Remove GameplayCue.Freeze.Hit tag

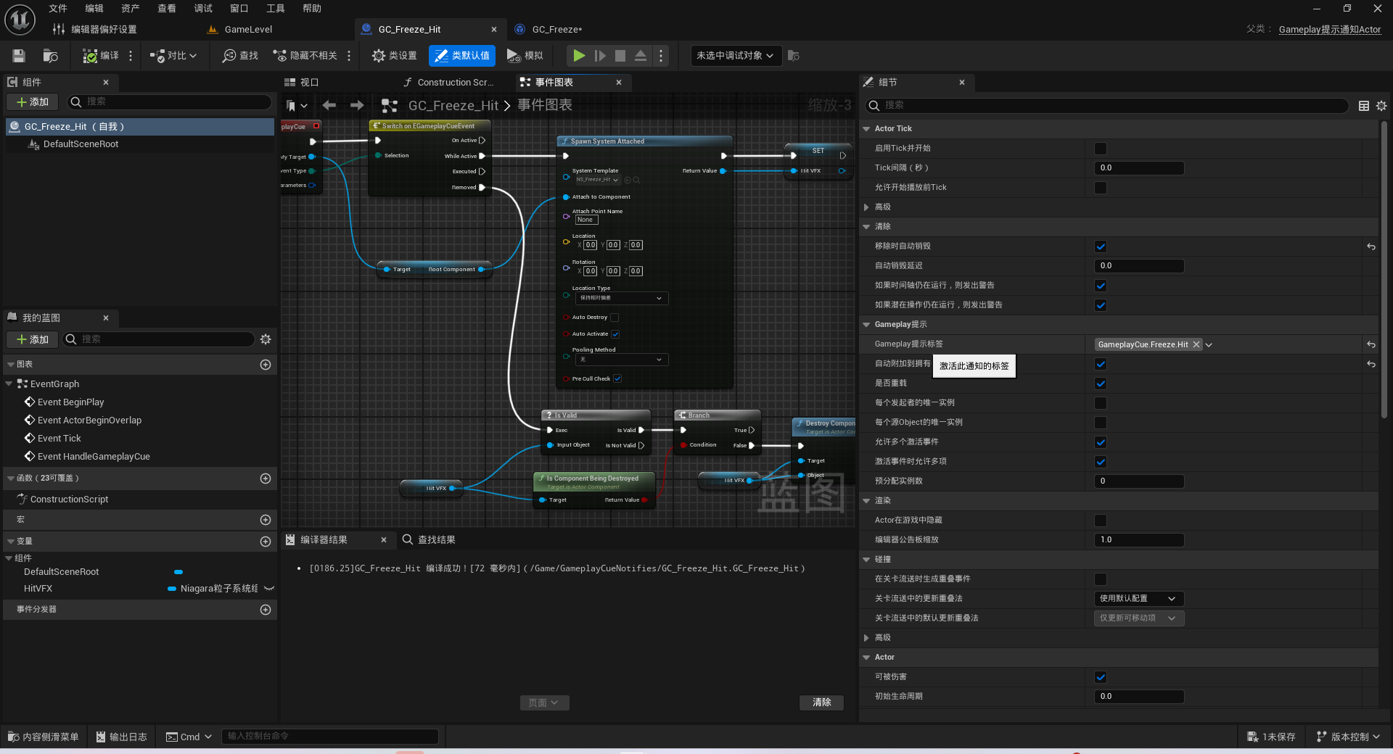point(1196,344)
